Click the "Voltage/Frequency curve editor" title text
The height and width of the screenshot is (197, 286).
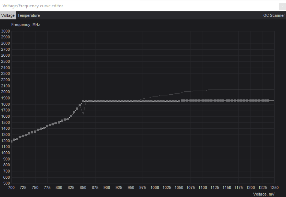33,6
